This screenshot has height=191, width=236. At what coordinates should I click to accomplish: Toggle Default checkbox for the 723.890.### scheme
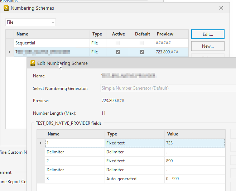click(x=142, y=52)
